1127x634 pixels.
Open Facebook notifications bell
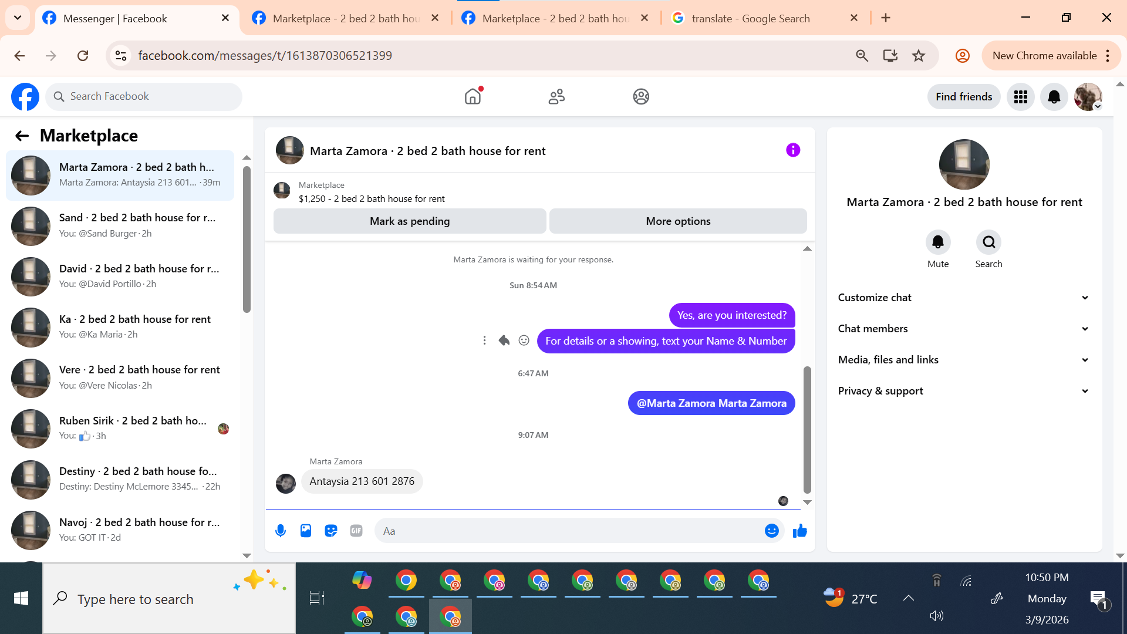tap(1054, 97)
